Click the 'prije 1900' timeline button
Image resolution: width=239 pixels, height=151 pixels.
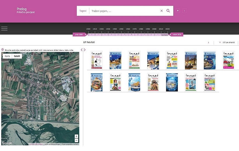click(x=79, y=34)
